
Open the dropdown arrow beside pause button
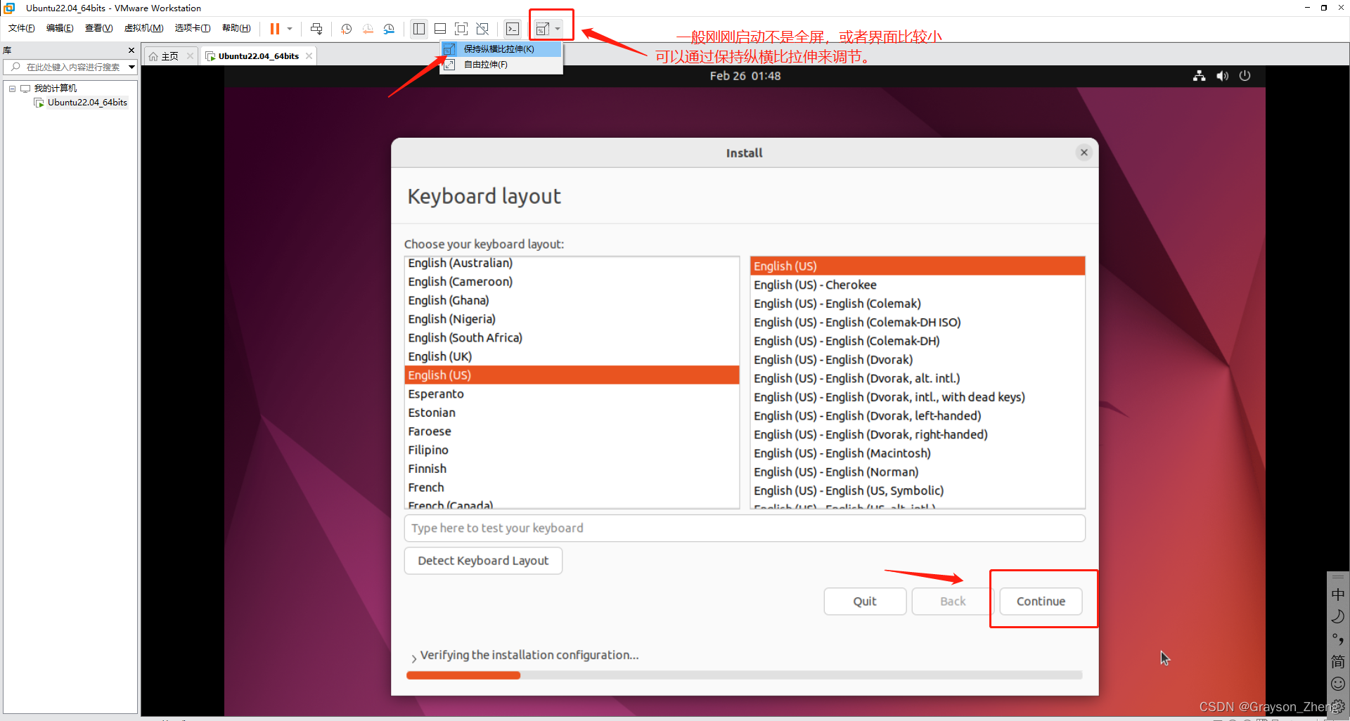(290, 29)
